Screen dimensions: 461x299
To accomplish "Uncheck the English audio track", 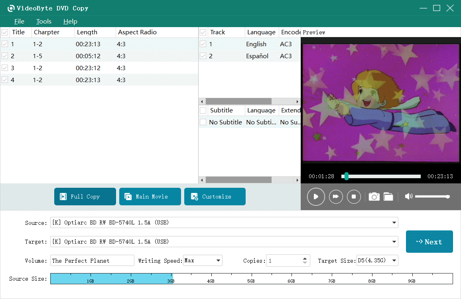I will click(x=203, y=44).
